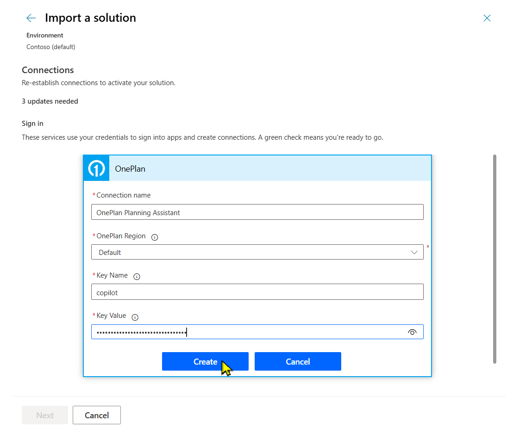Cancel the OnePlan connection dialog

pos(298,361)
